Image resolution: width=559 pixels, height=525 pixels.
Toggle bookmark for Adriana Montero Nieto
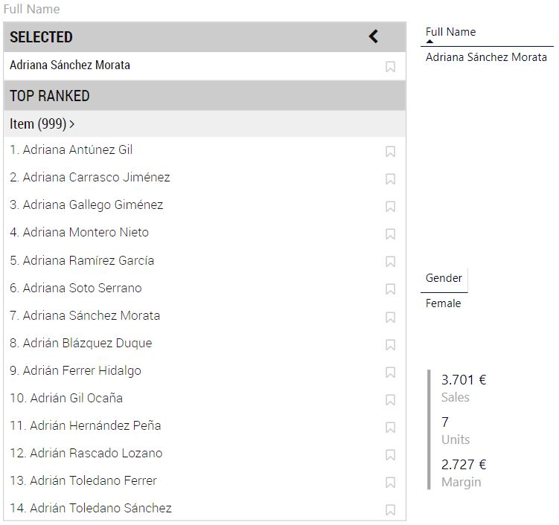[x=390, y=234]
